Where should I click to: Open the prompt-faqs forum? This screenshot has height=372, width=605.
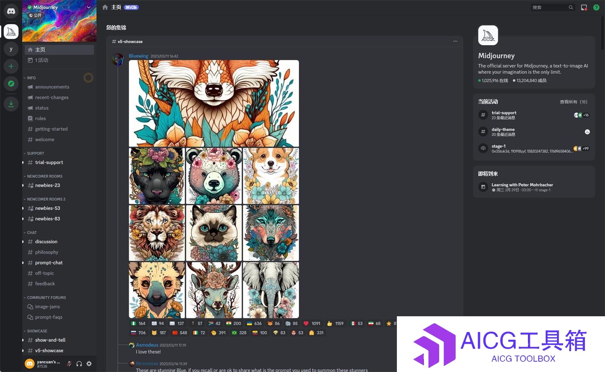[x=59, y=317]
